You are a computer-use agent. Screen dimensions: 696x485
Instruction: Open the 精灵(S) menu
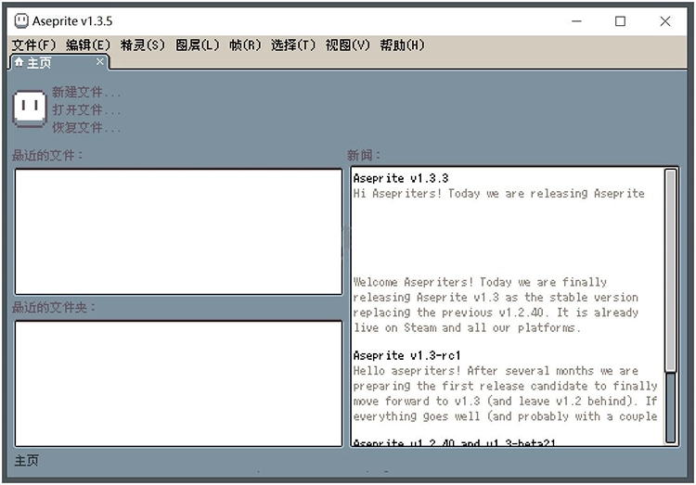(x=142, y=45)
